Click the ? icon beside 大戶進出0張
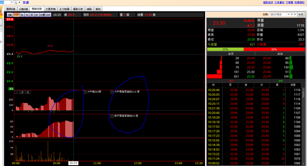 pyautogui.click(x=85, y=92)
